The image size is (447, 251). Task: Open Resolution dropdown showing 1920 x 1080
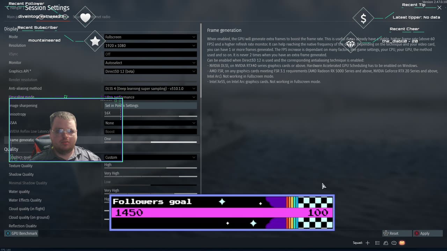coord(151,46)
